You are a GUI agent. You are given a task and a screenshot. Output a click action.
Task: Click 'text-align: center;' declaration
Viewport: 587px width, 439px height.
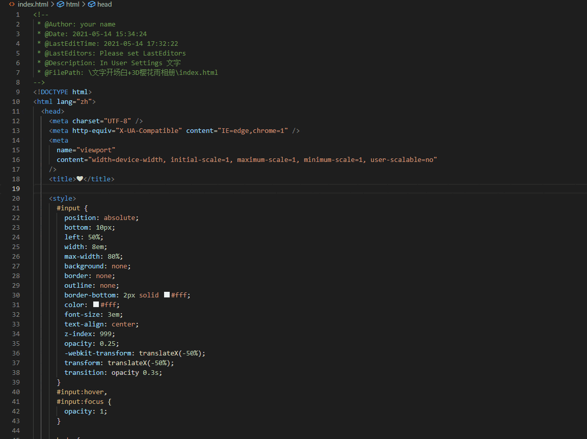coord(101,324)
